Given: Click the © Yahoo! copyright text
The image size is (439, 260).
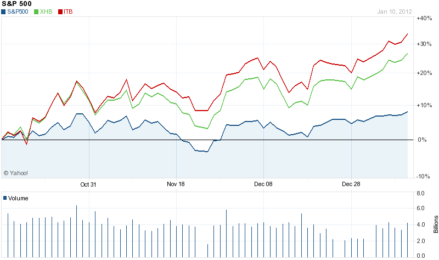Looking at the screenshot, I should (16, 173).
